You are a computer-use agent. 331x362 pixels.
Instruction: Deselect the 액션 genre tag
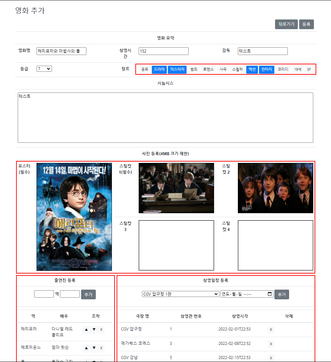252,69
